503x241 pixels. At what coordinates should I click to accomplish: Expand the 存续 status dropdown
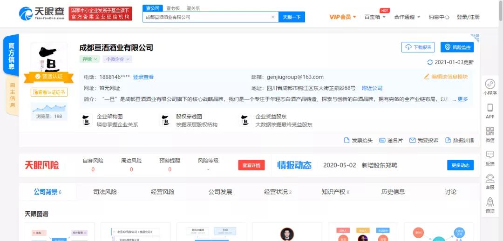[89, 59]
